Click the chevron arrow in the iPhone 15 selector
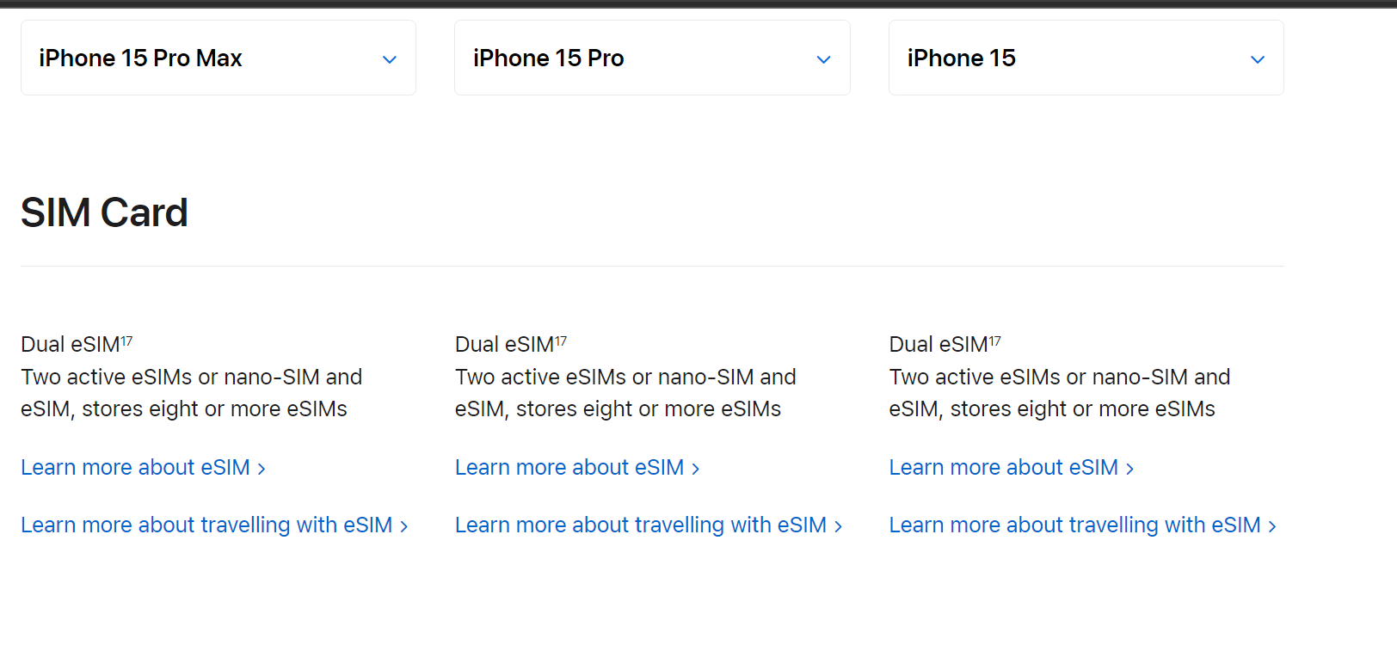1397x651 pixels. click(x=1258, y=59)
